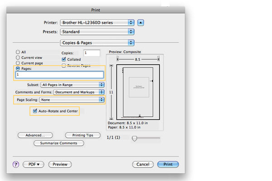Uncheck Auto-Rotate and Center
The width and height of the screenshot is (272, 181).
(34, 110)
